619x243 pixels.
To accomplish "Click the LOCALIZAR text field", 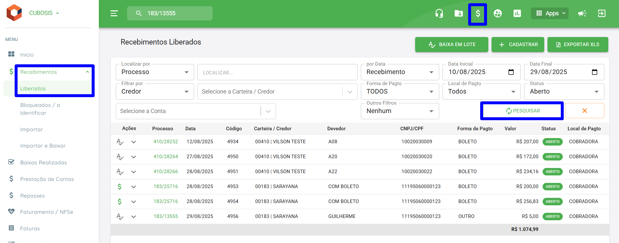I will [x=277, y=72].
